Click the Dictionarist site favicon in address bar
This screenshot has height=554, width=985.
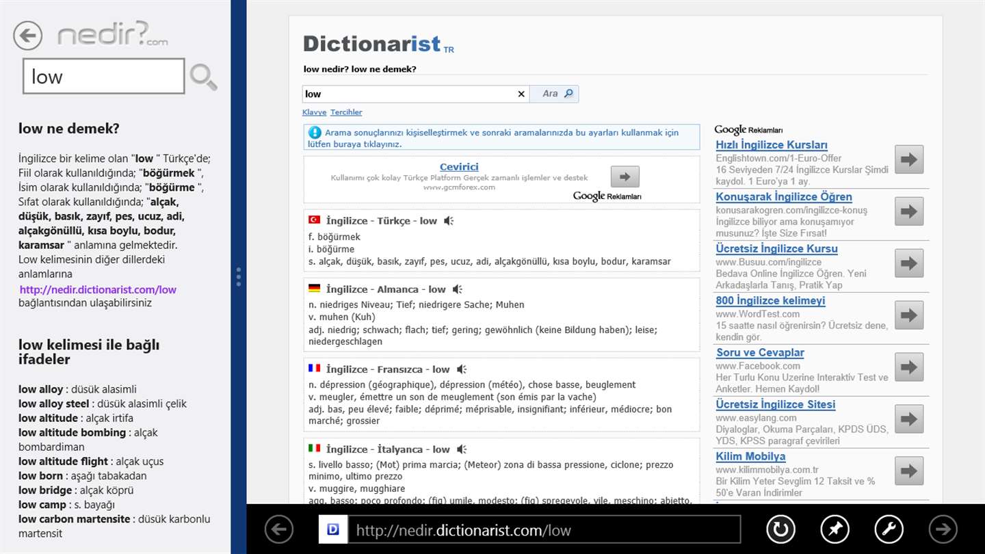[x=333, y=529]
